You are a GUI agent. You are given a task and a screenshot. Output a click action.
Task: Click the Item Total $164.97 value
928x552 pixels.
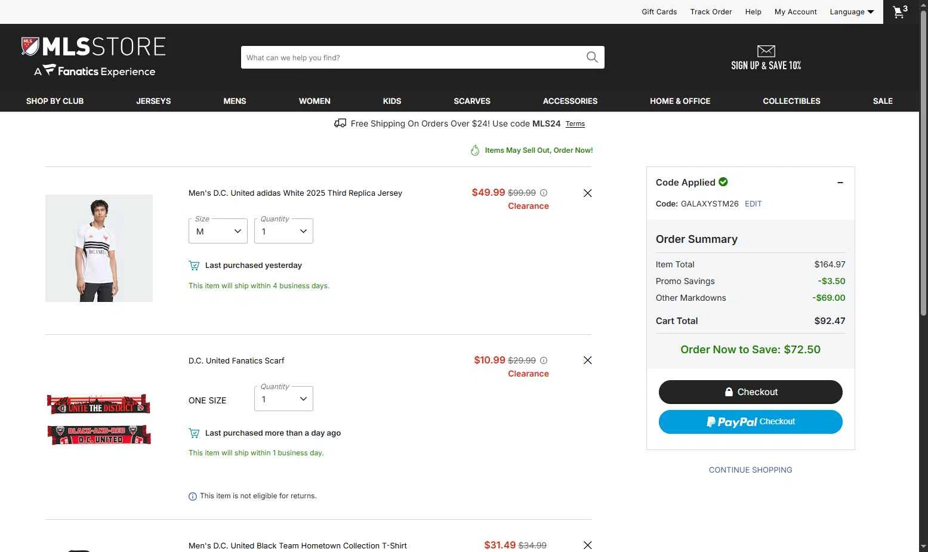coord(830,264)
